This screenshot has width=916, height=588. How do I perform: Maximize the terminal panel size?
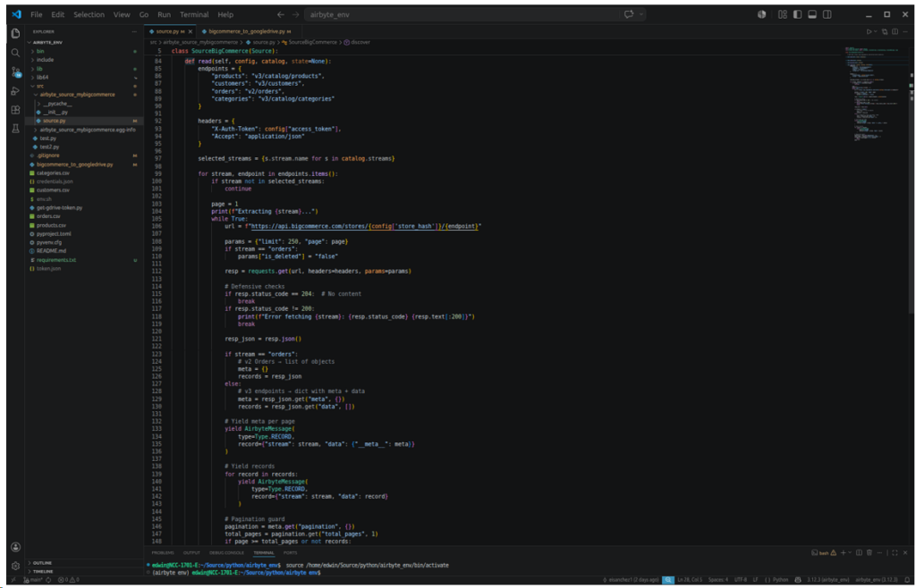[x=895, y=552]
